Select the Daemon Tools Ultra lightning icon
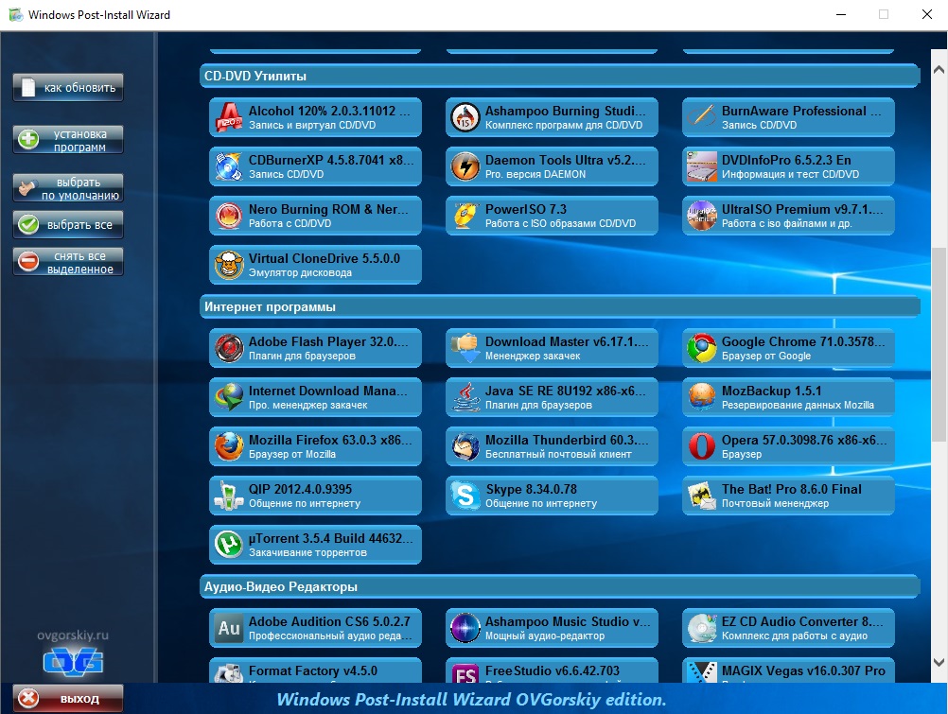 [465, 166]
